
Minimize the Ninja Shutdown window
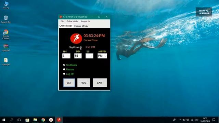click(x=92, y=17)
